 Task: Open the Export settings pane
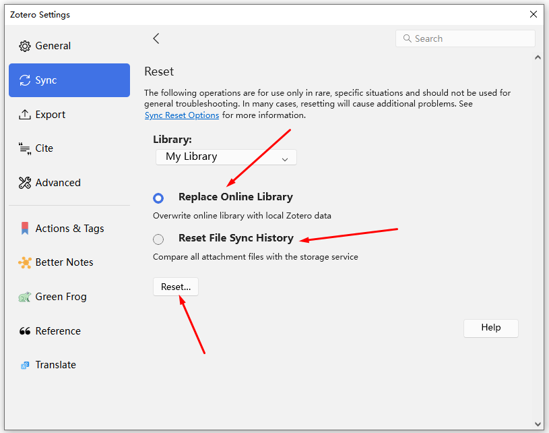click(69, 115)
